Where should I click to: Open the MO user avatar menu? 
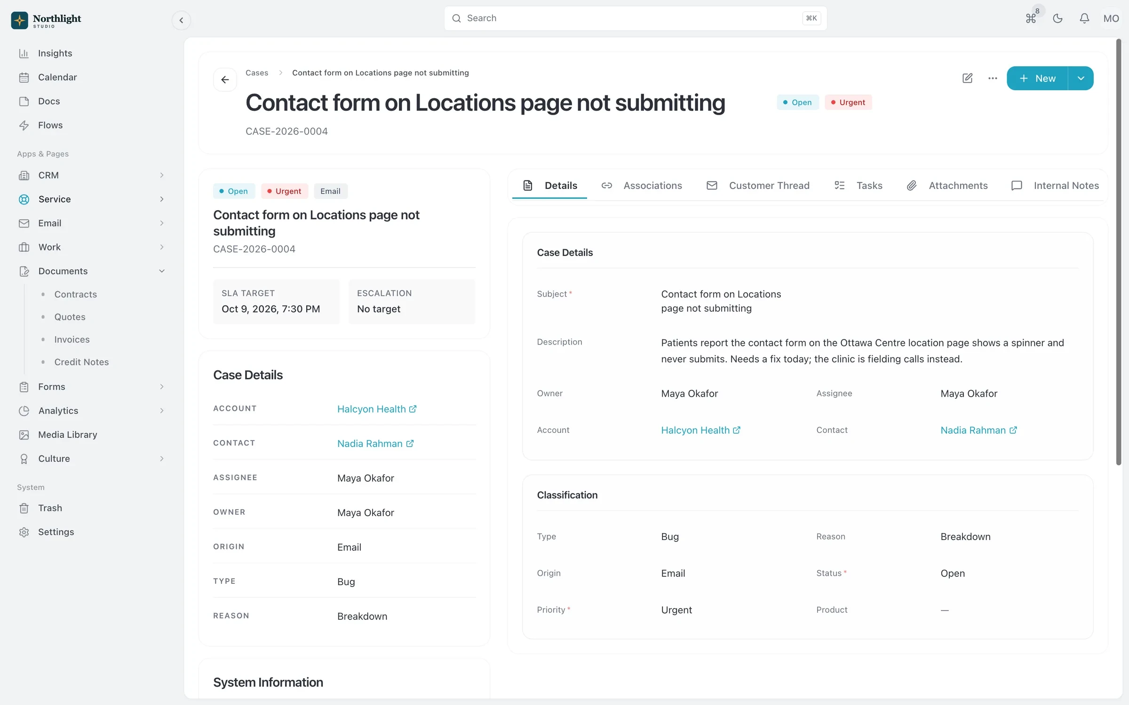[x=1111, y=18]
